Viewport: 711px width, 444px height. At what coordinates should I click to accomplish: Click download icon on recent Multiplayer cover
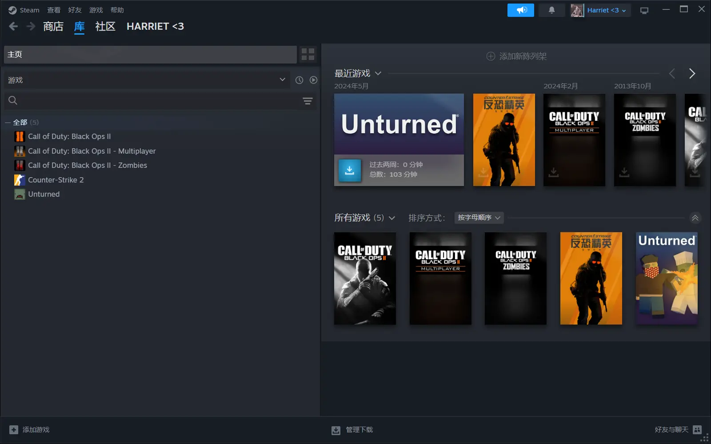pyautogui.click(x=553, y=172)
